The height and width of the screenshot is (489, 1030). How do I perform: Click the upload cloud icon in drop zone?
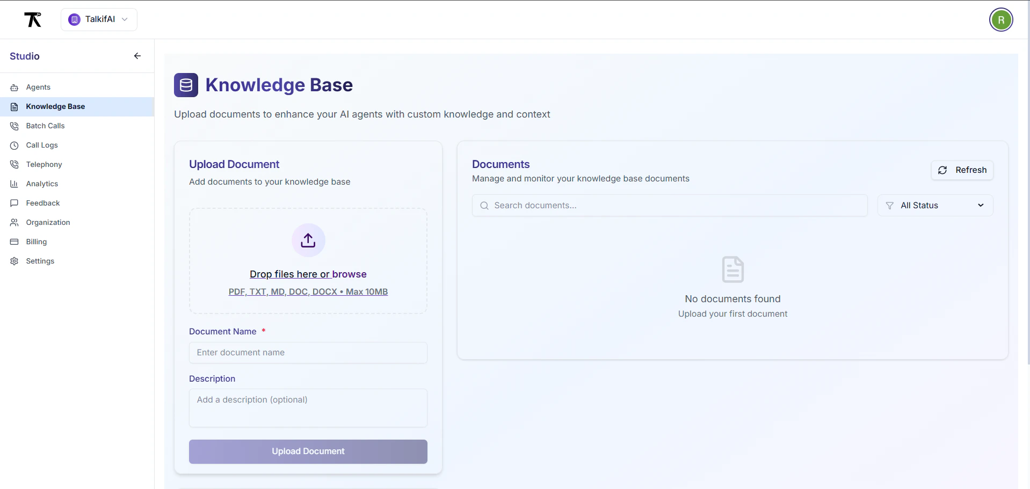coord(308,240)
